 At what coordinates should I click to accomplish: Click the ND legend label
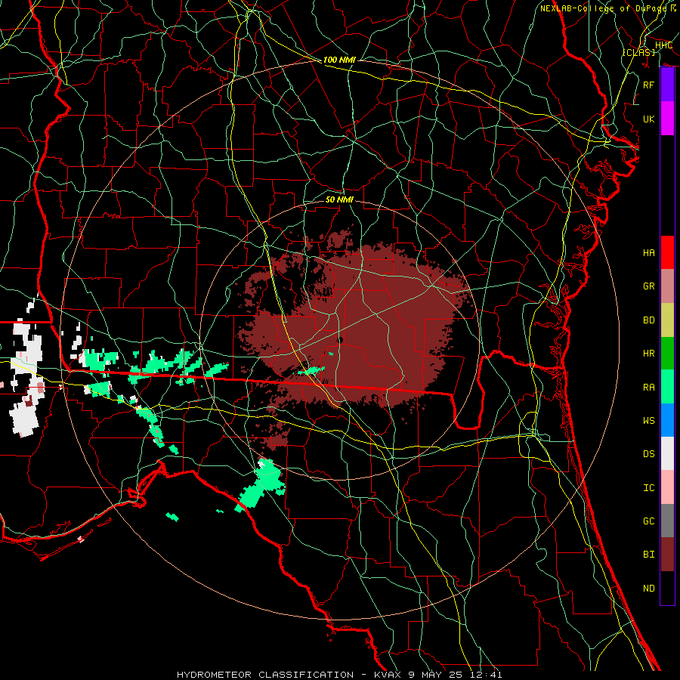pyautogui.click(x=648, y=588)
